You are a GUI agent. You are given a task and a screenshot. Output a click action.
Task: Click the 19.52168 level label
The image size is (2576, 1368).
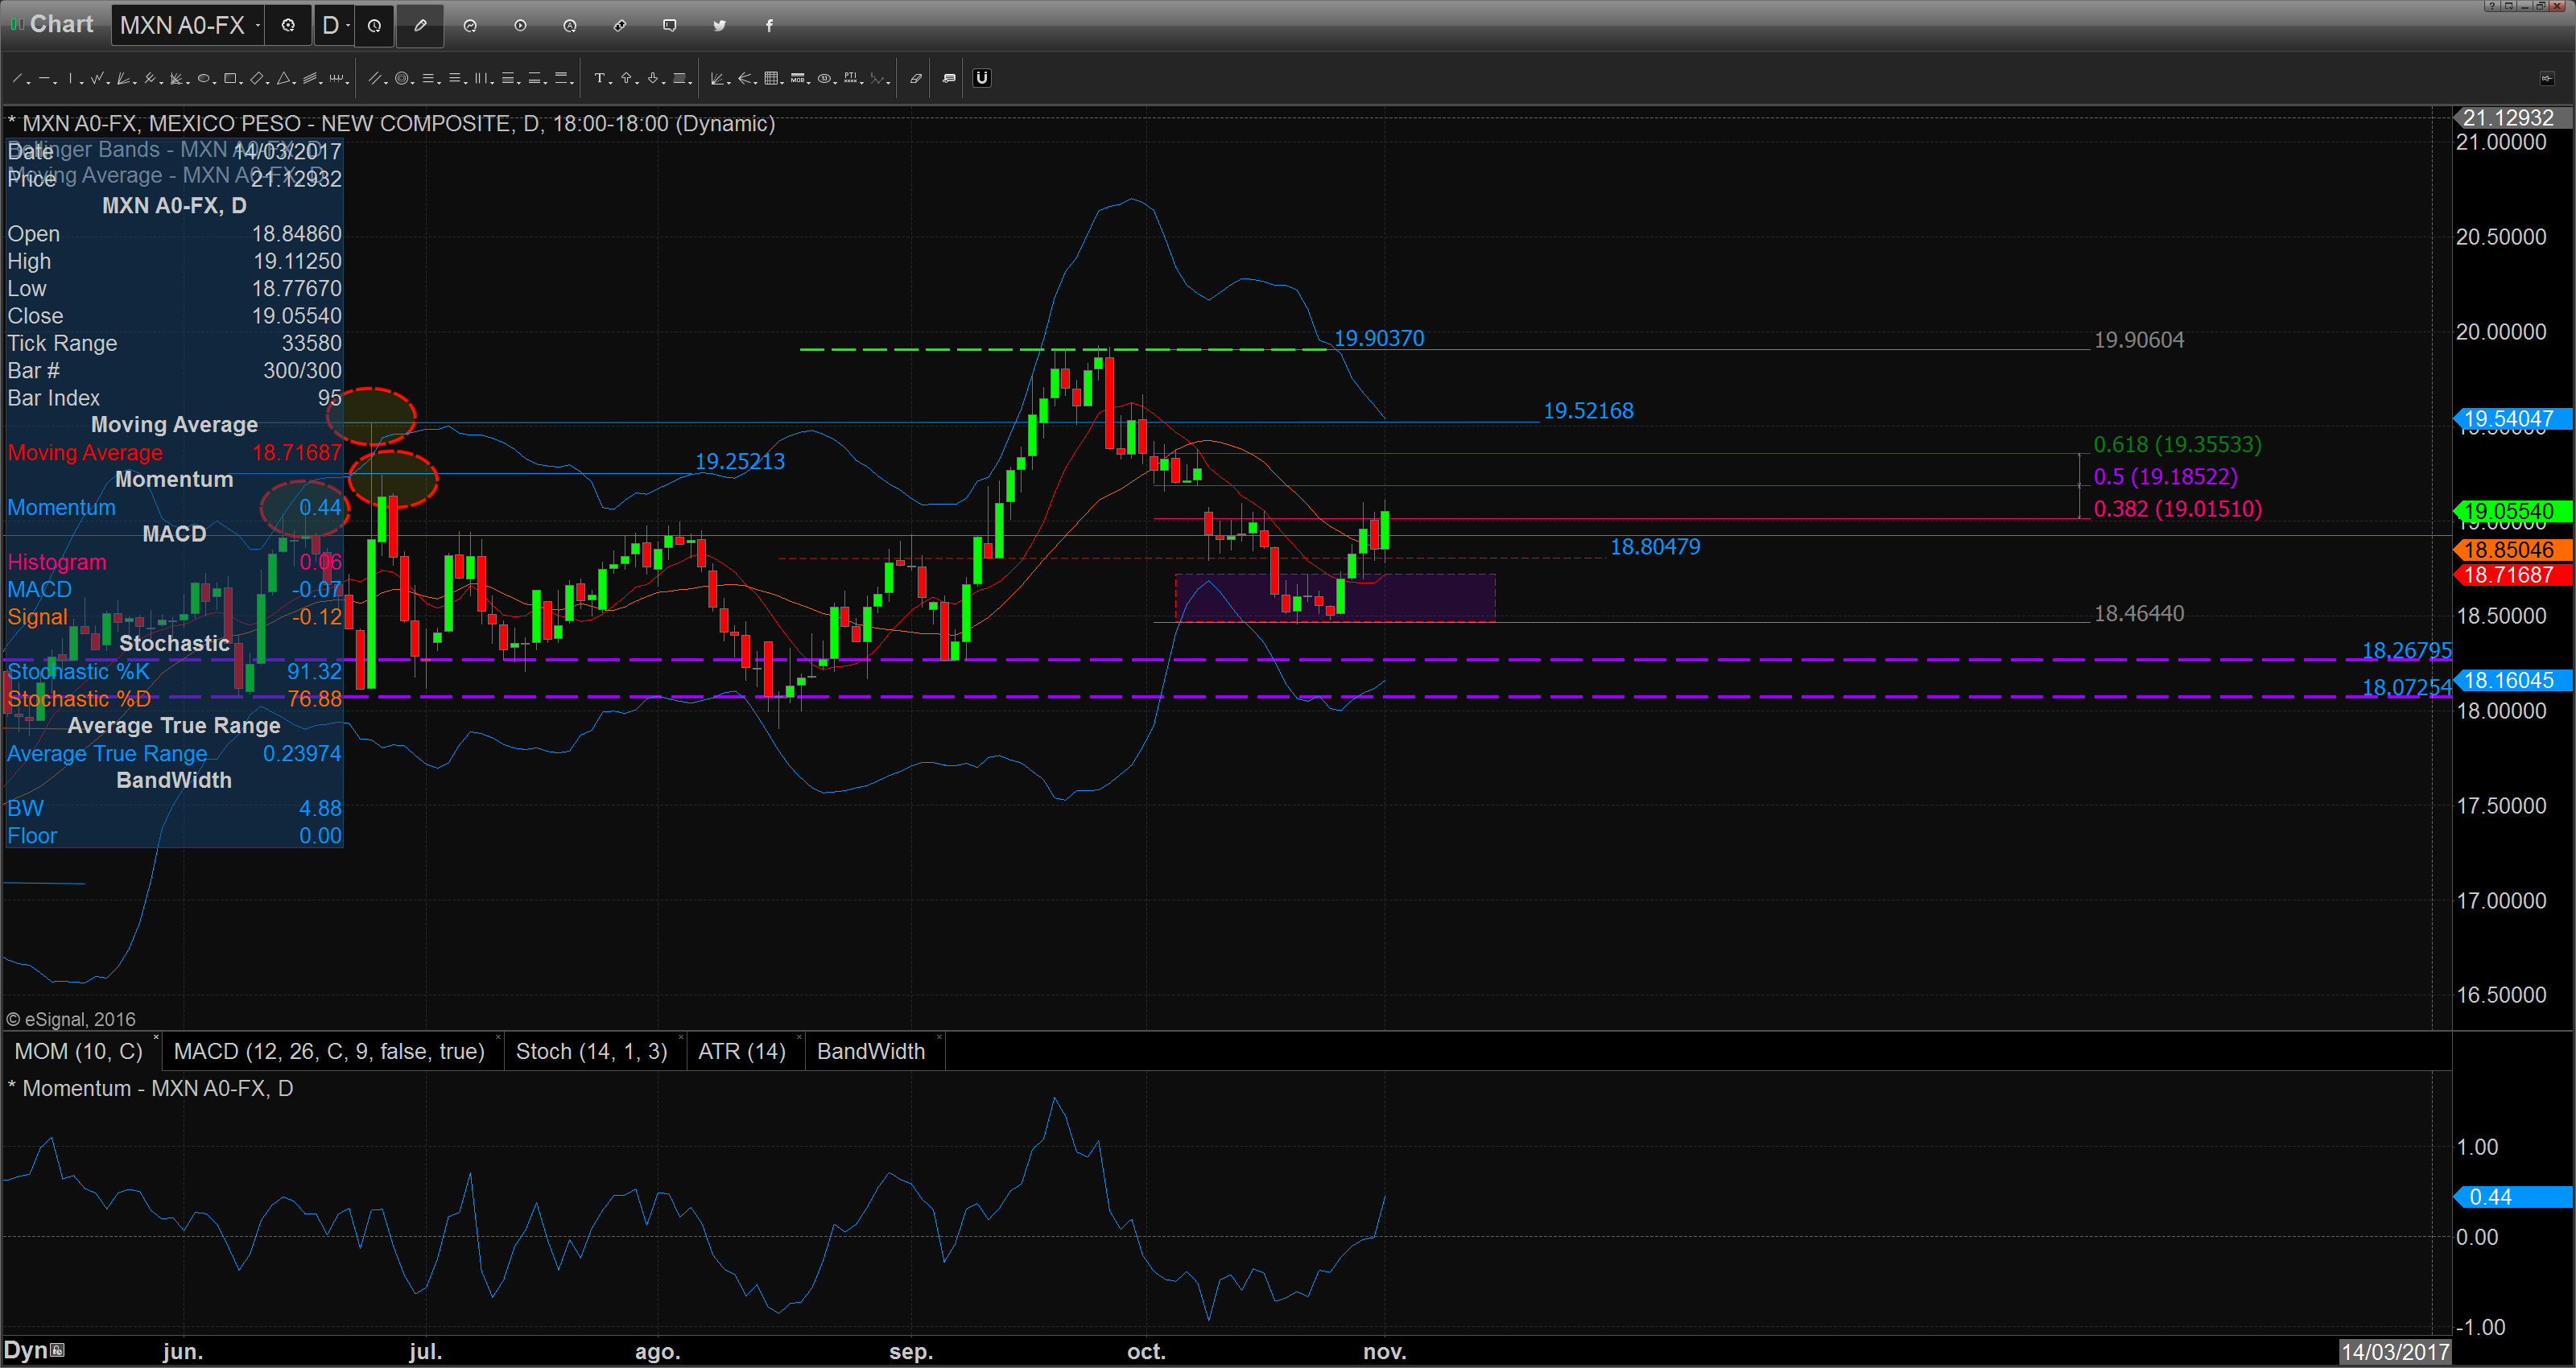click(1588, 410)
